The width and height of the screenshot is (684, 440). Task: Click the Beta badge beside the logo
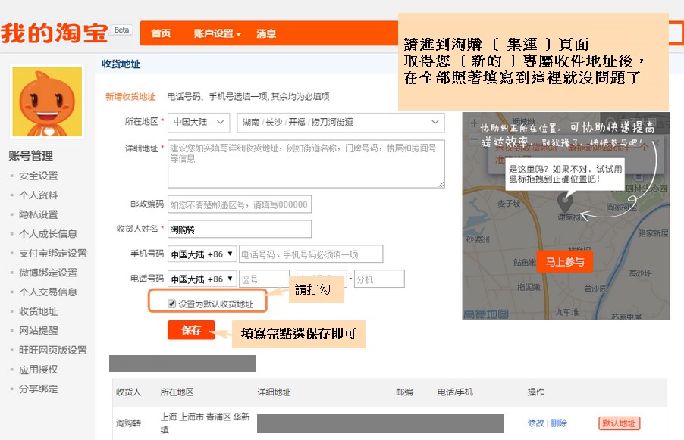(x=121, y=30)
